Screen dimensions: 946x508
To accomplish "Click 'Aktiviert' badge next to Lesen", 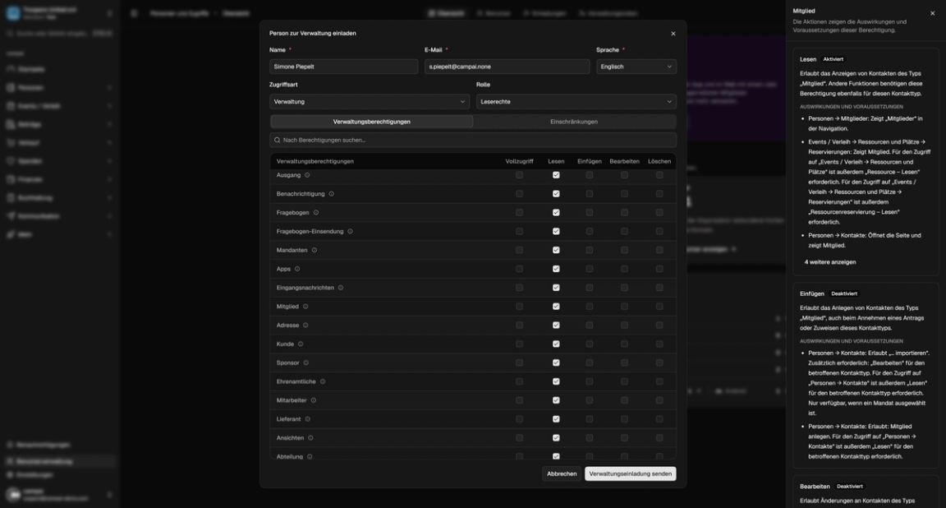I will (833, 59).
